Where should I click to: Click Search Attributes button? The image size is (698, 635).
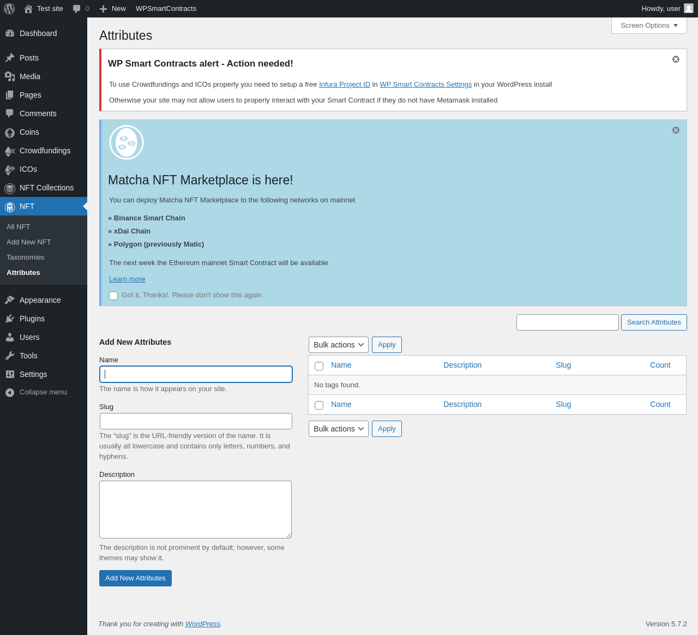654,322
